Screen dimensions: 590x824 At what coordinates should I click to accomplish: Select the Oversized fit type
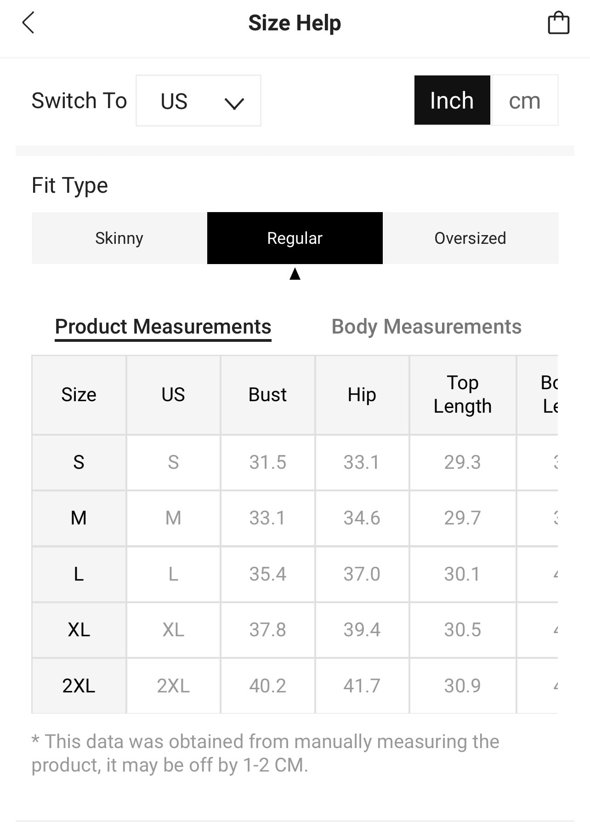[470, 238]
